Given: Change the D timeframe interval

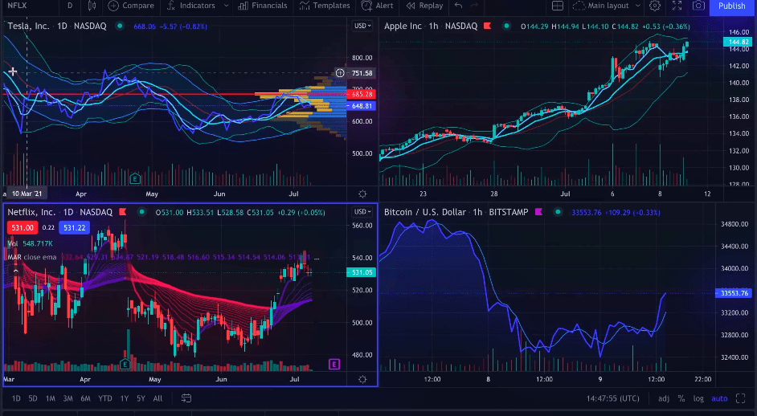Looking at the screenshot, I should click(x=70, y=6).
